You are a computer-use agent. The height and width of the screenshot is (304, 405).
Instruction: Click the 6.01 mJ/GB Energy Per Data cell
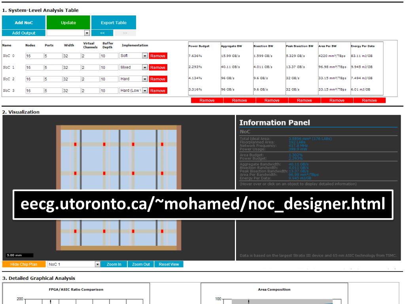361,89
